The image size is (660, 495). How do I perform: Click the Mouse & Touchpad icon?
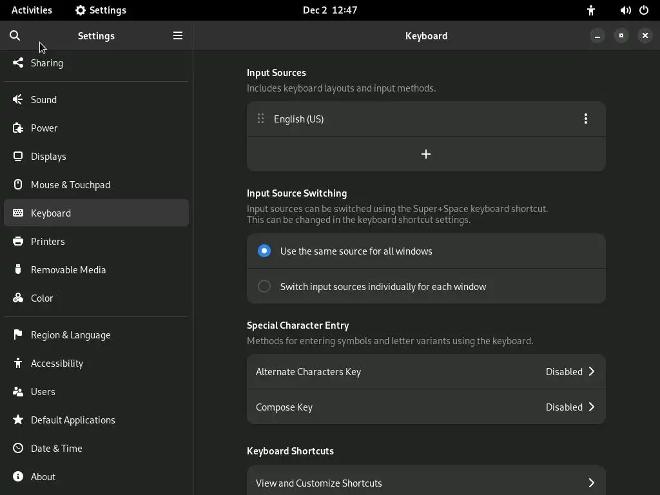coord(18,184)
